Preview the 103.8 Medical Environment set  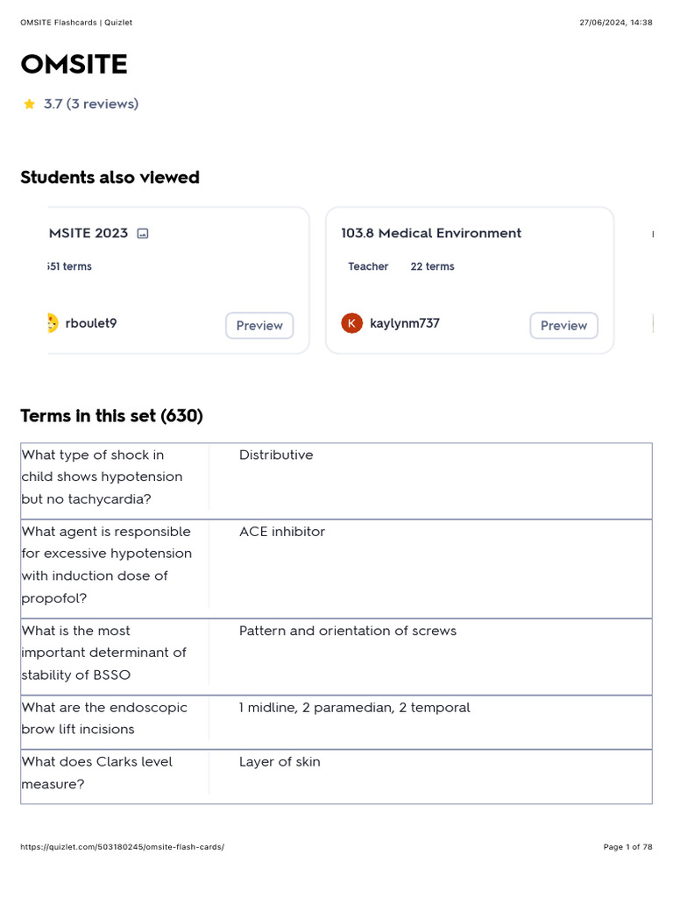563,325
